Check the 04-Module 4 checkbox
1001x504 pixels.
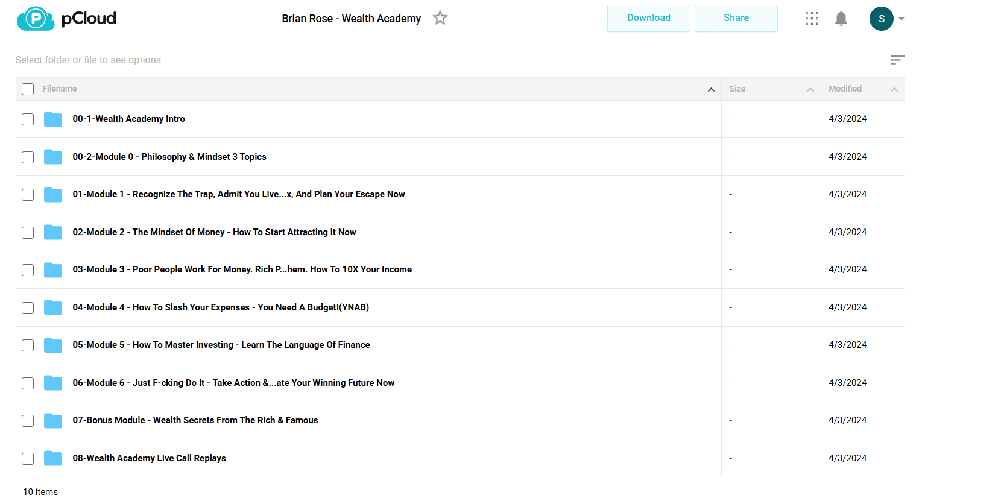[28, 308]
